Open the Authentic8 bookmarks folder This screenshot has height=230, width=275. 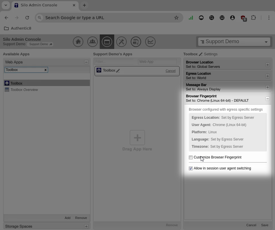(18, 28)
